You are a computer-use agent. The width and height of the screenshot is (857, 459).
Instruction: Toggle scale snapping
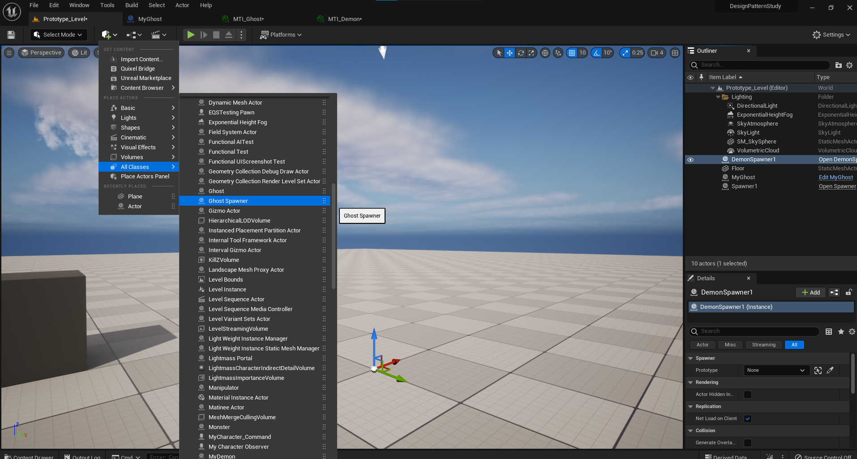pos(625,53)
